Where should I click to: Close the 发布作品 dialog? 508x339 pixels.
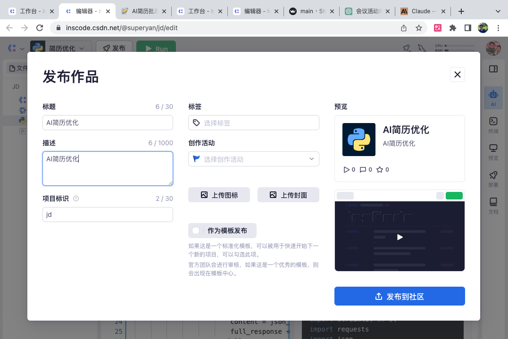457,74
